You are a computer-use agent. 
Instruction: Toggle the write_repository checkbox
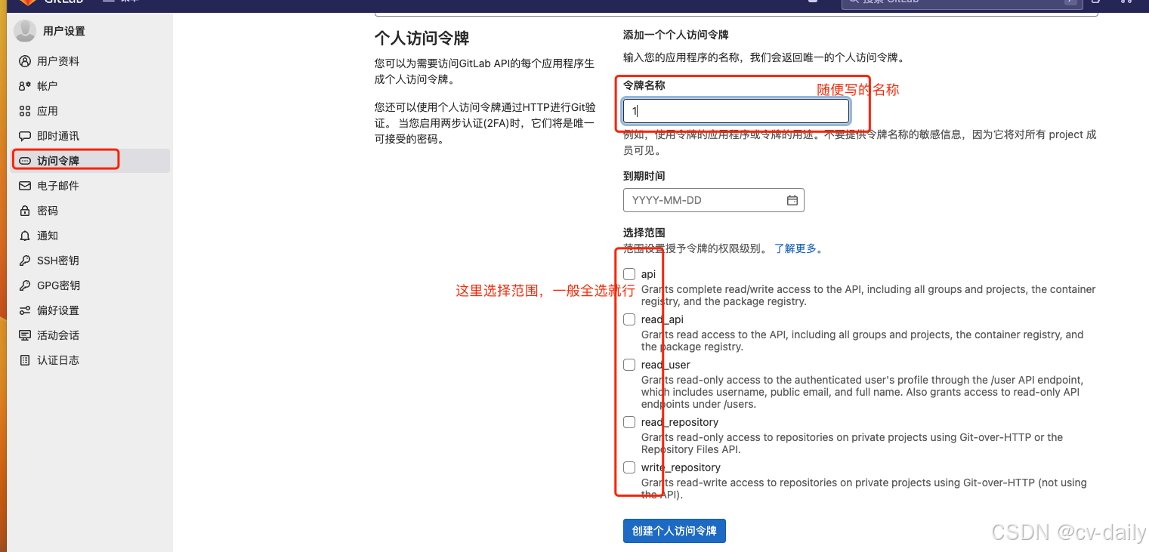[x=629, y=467]
